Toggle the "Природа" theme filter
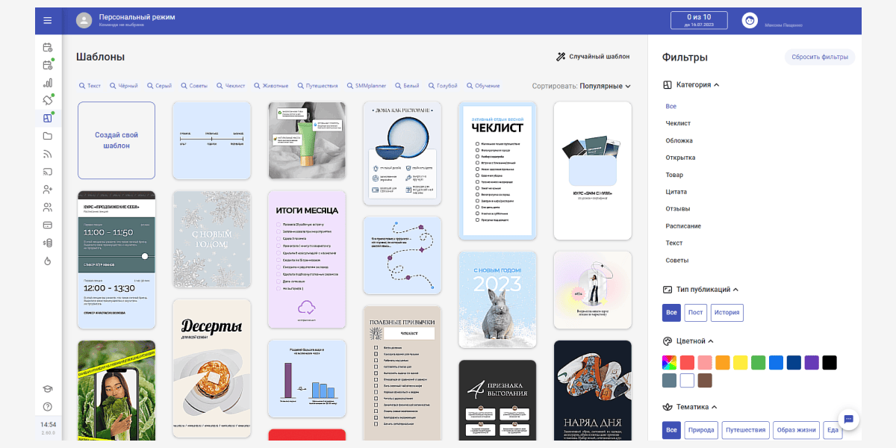Image resolution: width=896 pixels, height=448 pixels. (700, 430)
